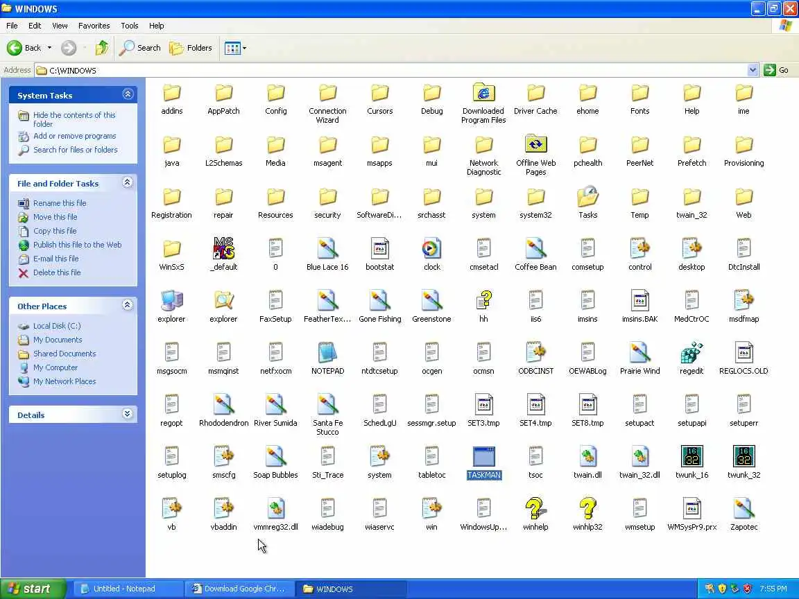This screenshot has width=799, height=599.
Task: Select the Prairie Wind bitmap icon
Action: coord(639,352)
